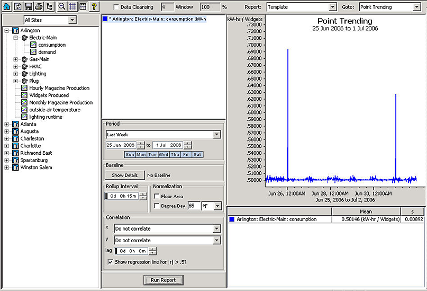Open the Report Template dropdown

point(332,7)
